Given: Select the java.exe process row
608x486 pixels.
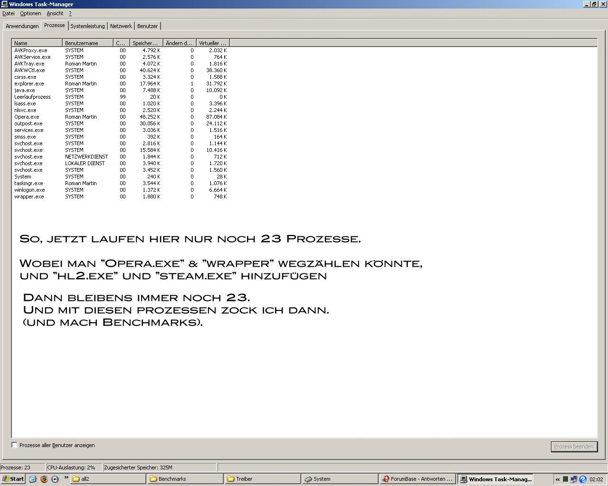Looking at the screenshot, I should click(121, 90).
